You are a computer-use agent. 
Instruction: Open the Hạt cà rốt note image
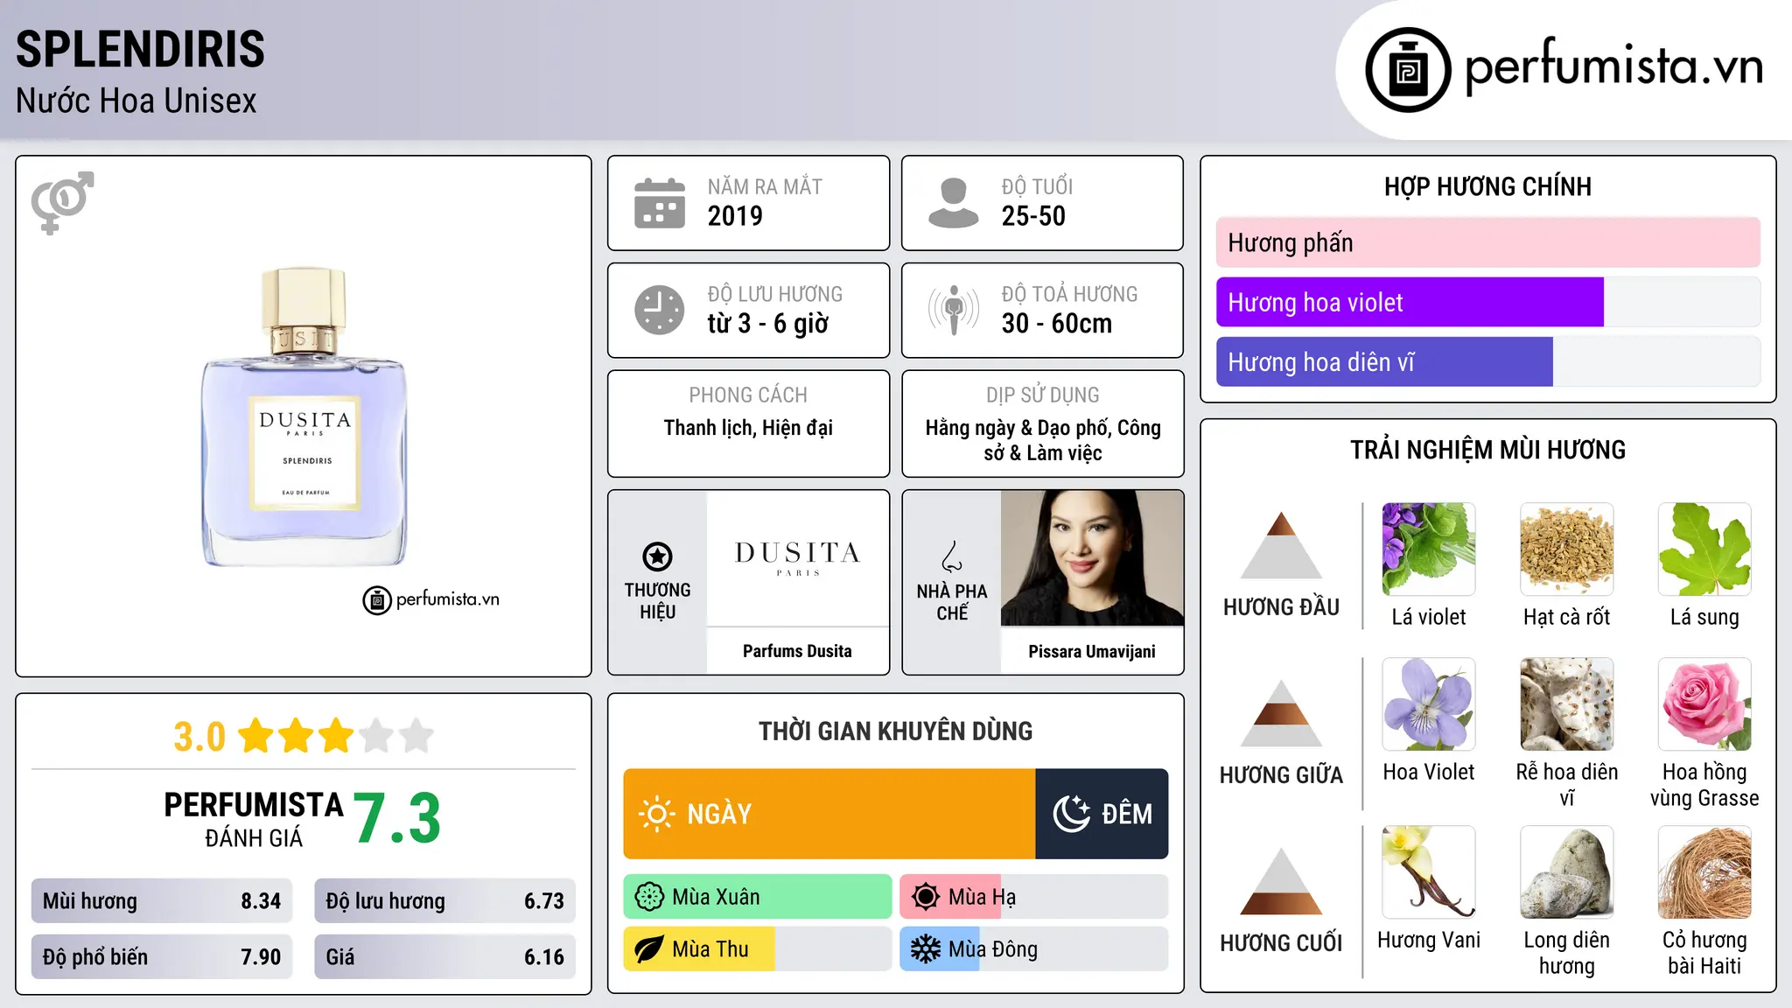1567,549
